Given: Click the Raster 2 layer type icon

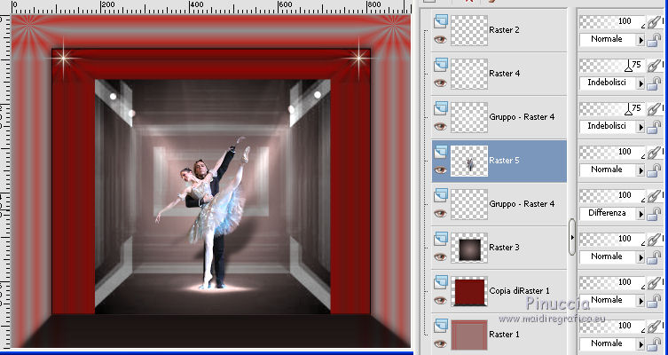Looking at the screenshot, I should [x=441, y=21].
